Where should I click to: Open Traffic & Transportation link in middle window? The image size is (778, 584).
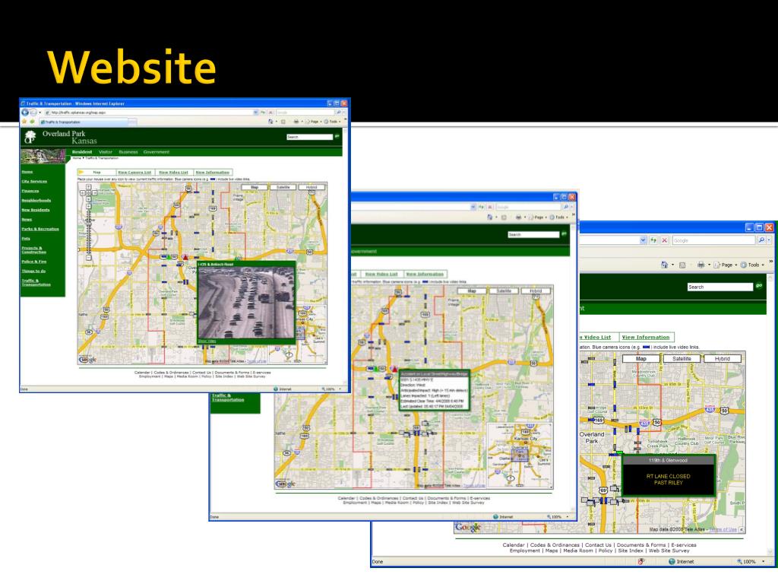[228, 398]
